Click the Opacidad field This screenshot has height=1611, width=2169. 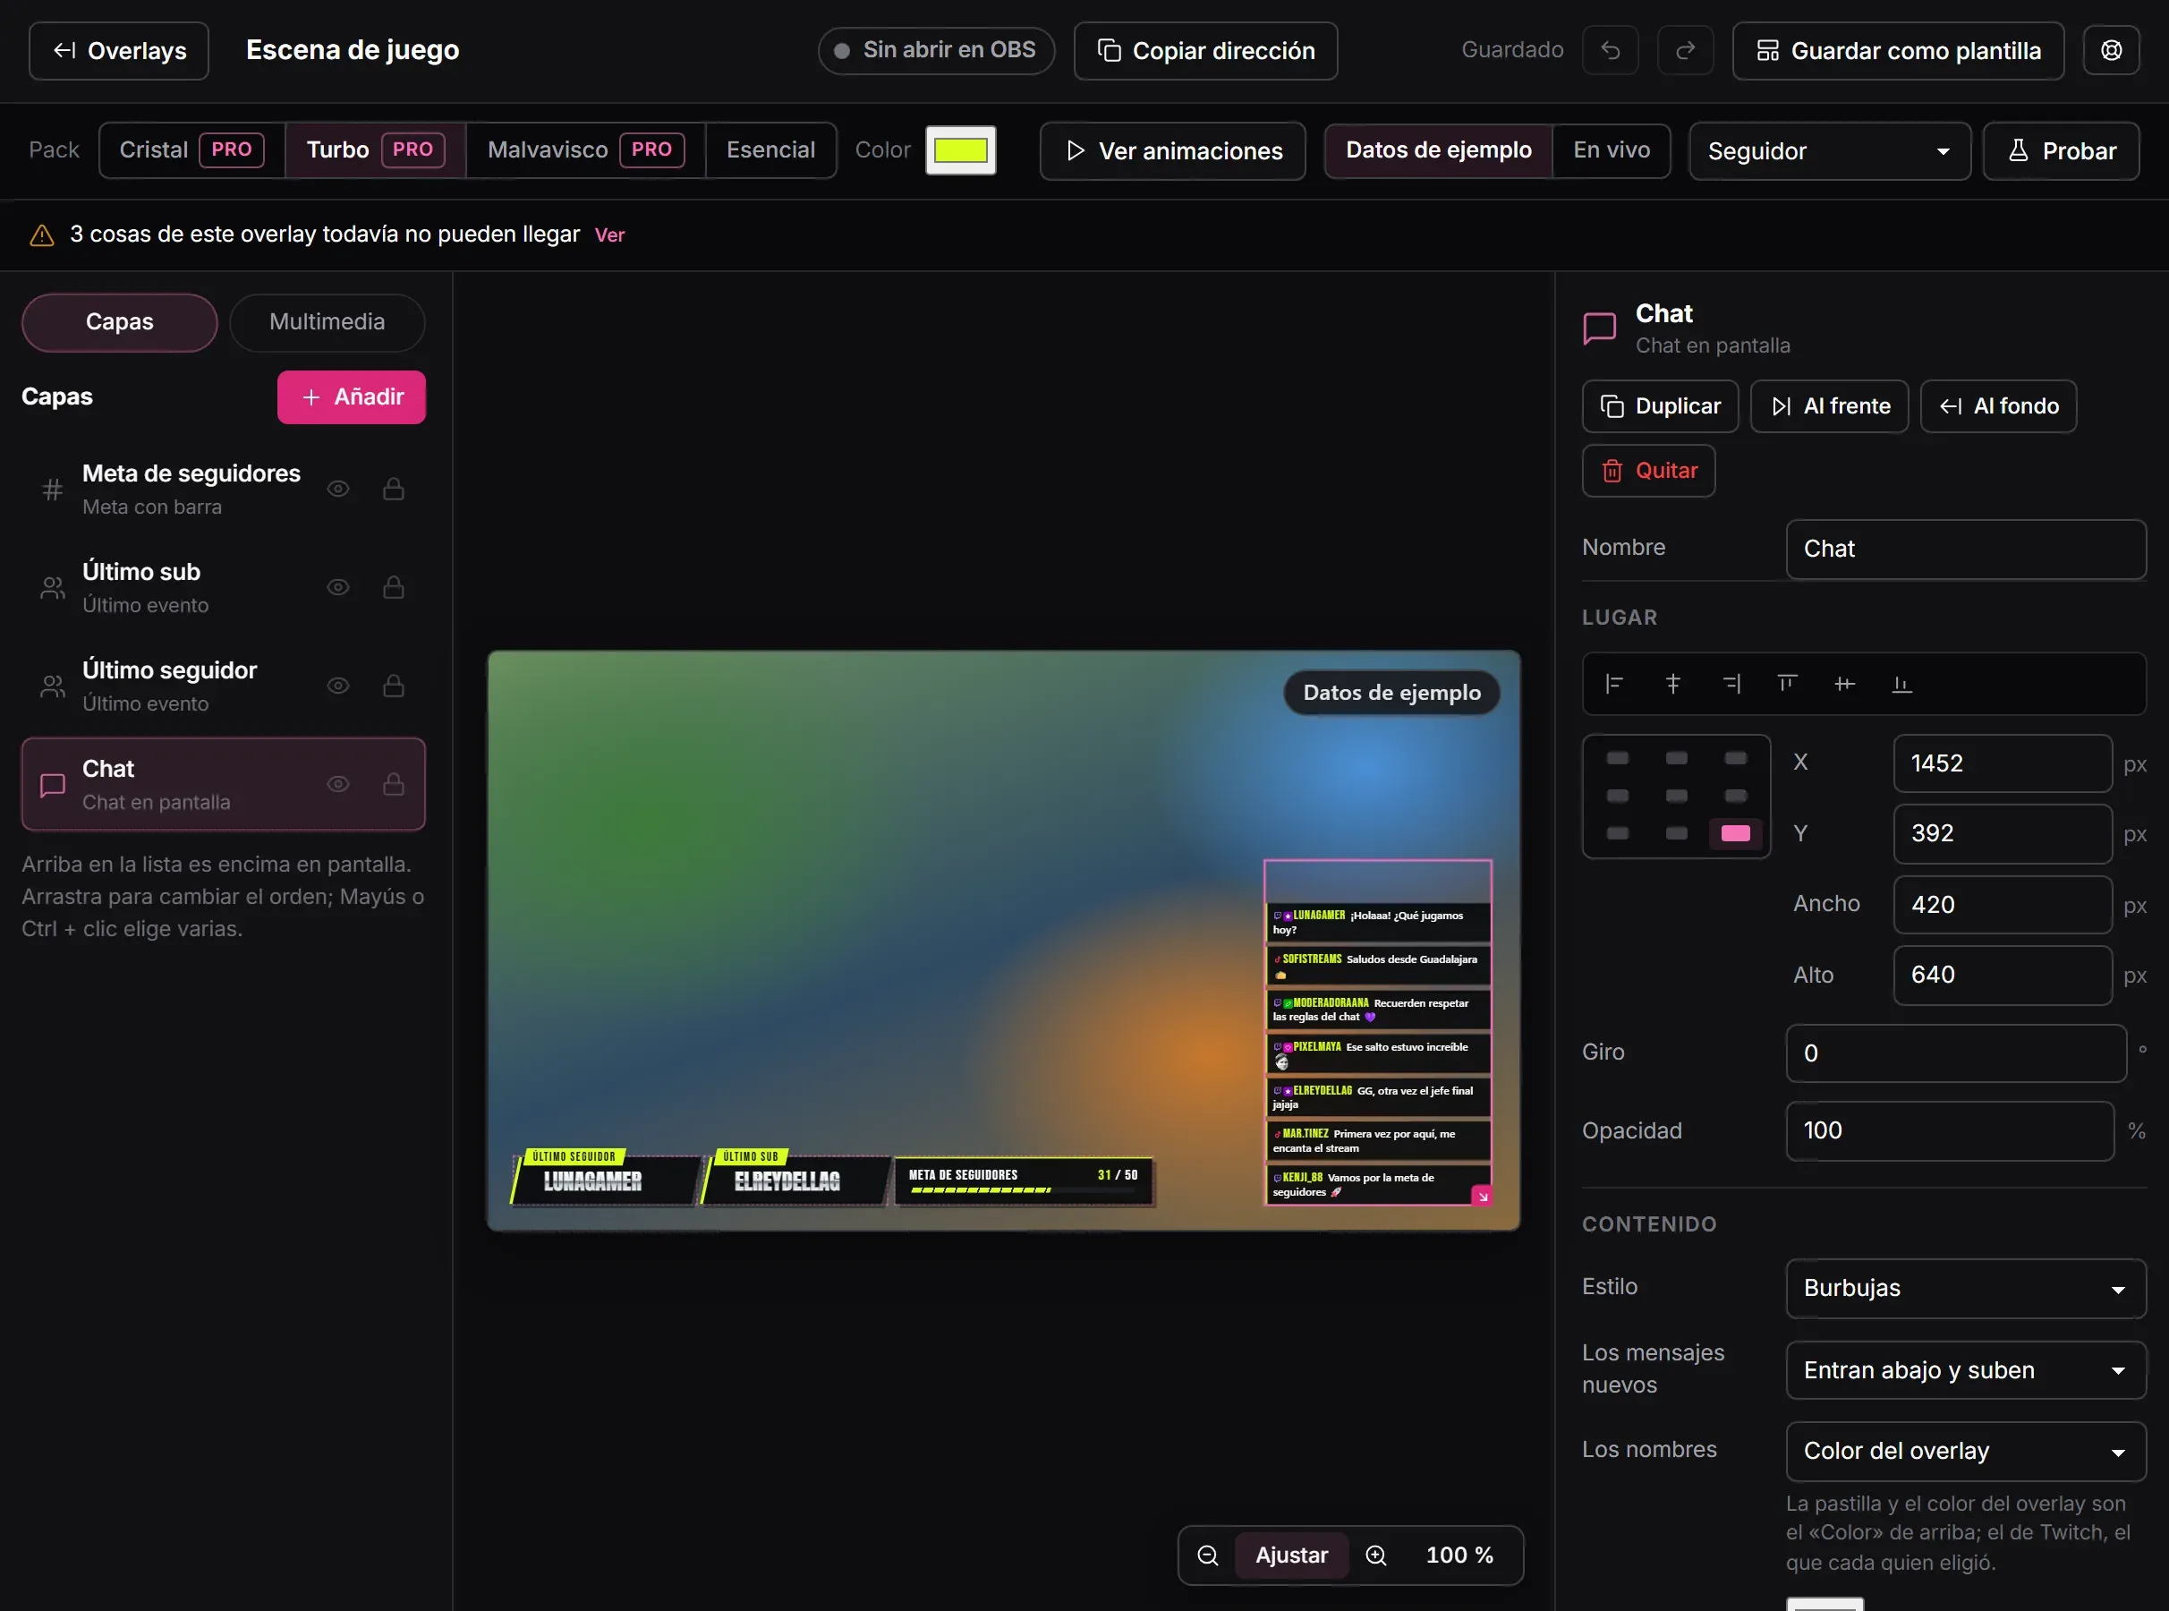coord(1950,1131)
